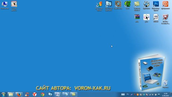
Task: Click the network signal tray icon
Action: tap(150, 95)
